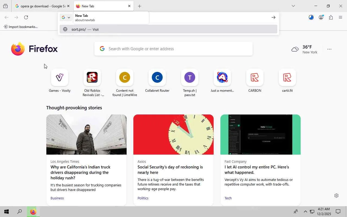Open the Games - Voxity shortcut

pyautogui.click(x=60, y=81)
